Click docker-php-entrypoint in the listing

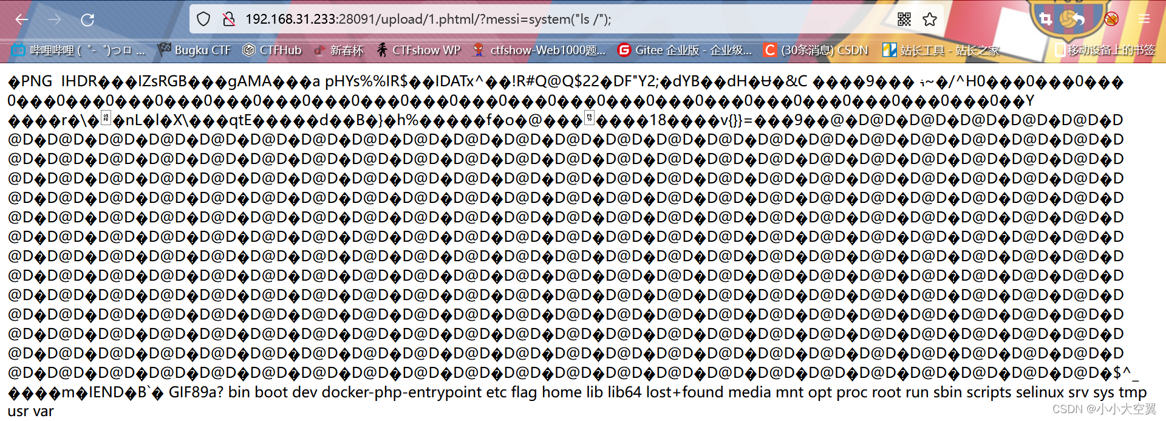coord(402,393)
